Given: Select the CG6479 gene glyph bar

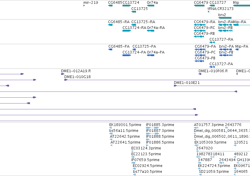Looking at the screenshot, I should pyautogui.click(x=199, y=6).
